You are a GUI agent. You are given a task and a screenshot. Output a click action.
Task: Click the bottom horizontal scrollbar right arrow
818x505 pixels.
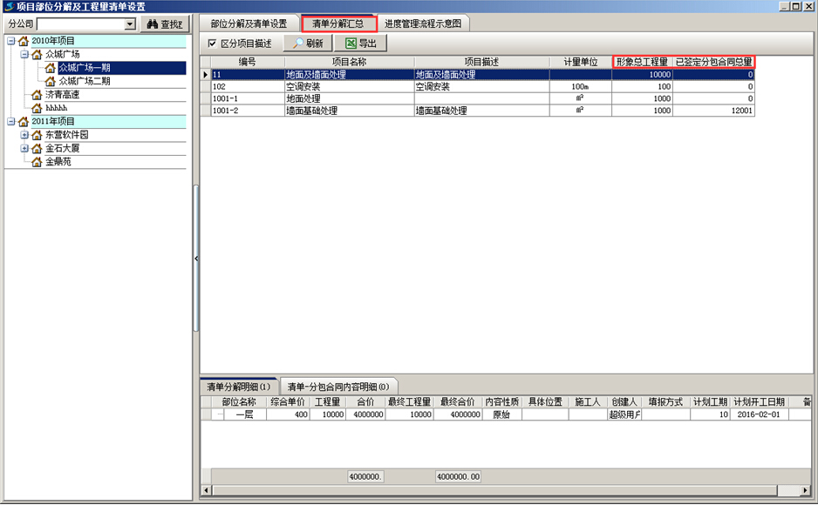pos(808,490)
